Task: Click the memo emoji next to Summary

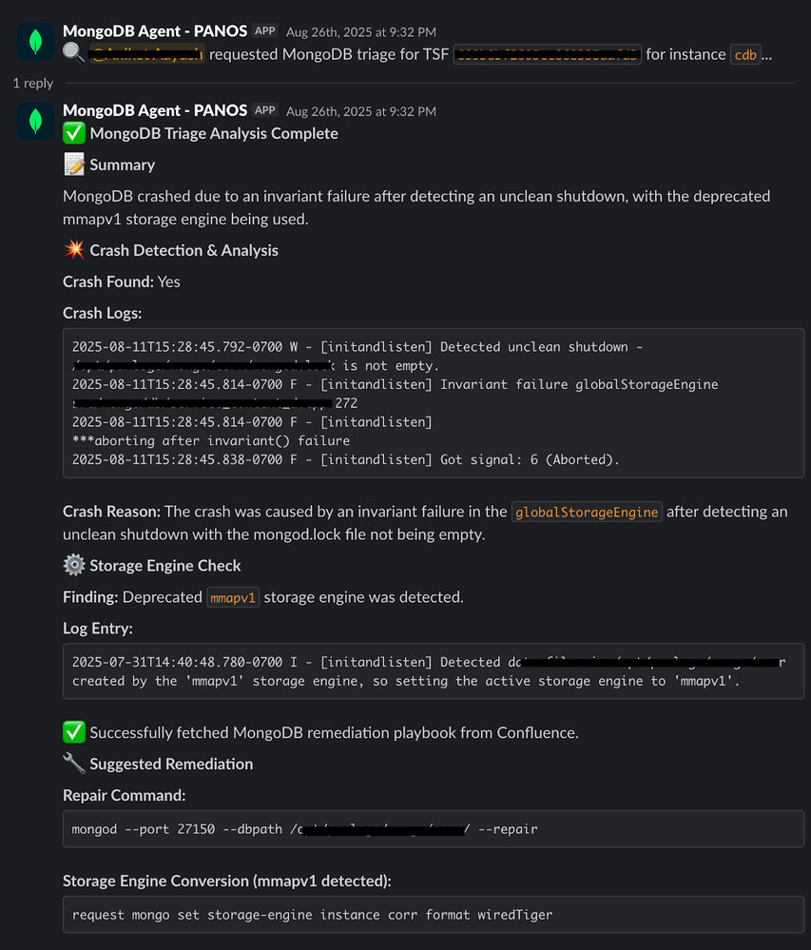Action: click(73, 165)
